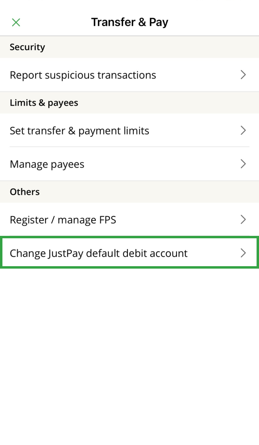Tap chevron beside Report suspicious transactions
The width and height of the screenshot is (259, 445).
(243, 75)
